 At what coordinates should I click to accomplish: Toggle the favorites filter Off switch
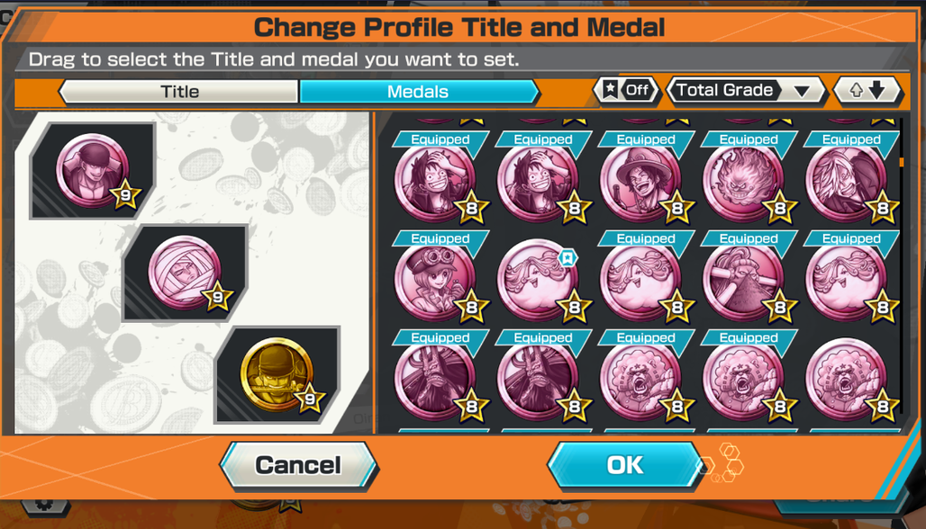coord(626,90)
